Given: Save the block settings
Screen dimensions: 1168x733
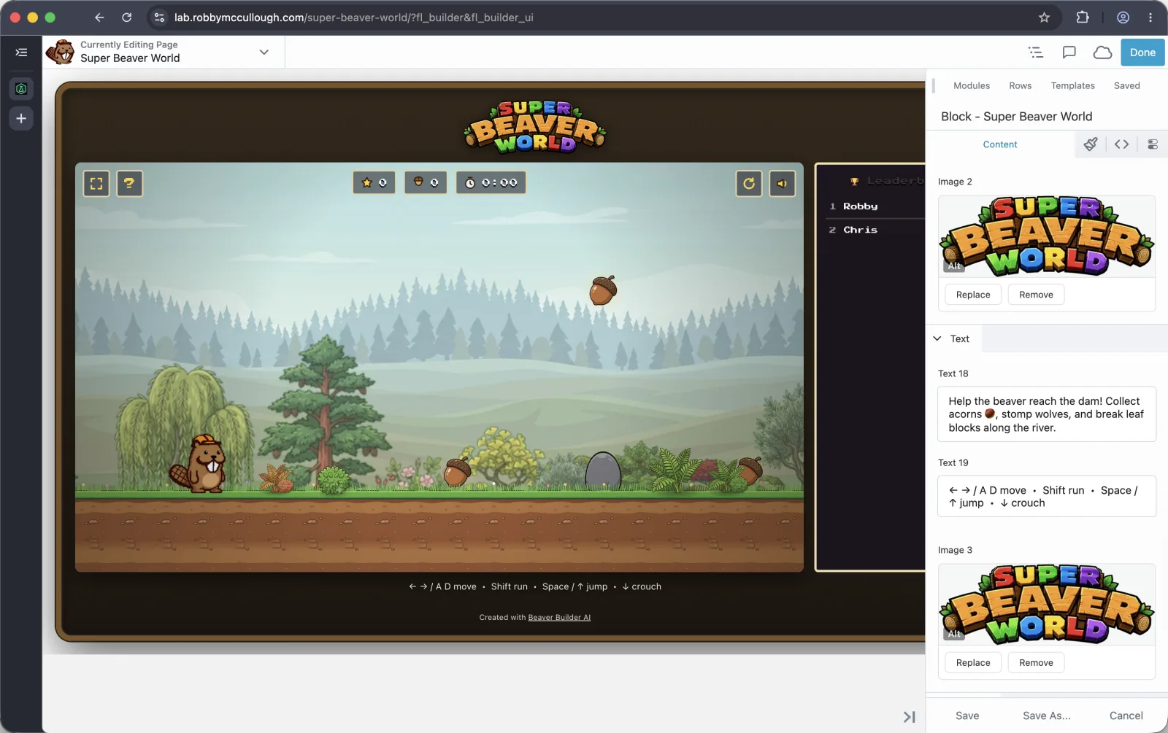Looking at the screenshot, I should coord(967,715).
